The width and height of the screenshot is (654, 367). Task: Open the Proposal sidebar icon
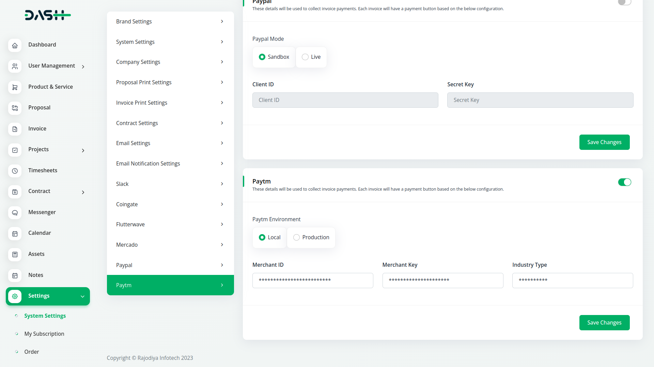[x=15, y=108]
